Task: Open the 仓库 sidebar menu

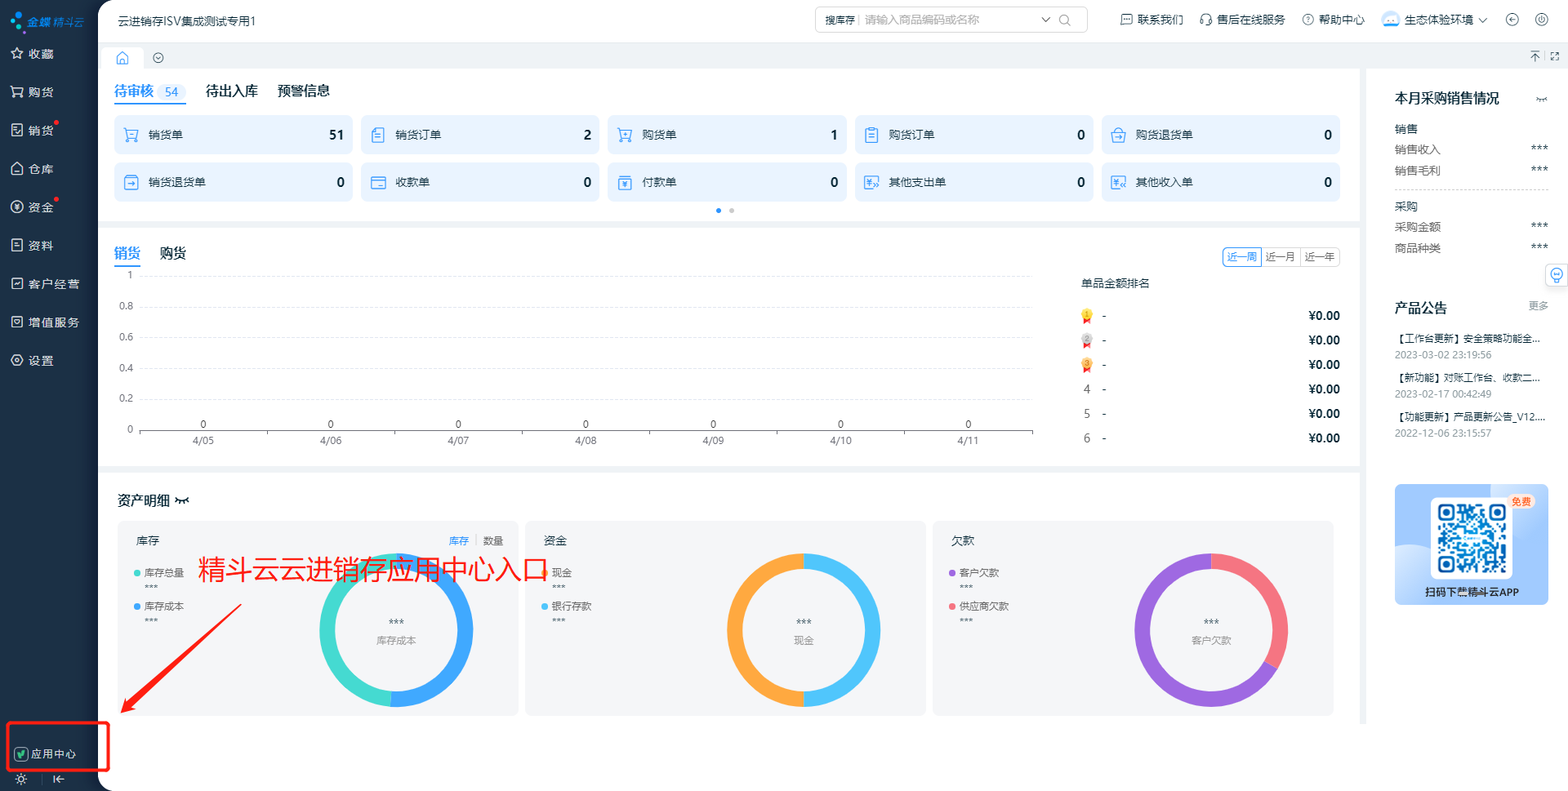Action: (x=33, y=169)
